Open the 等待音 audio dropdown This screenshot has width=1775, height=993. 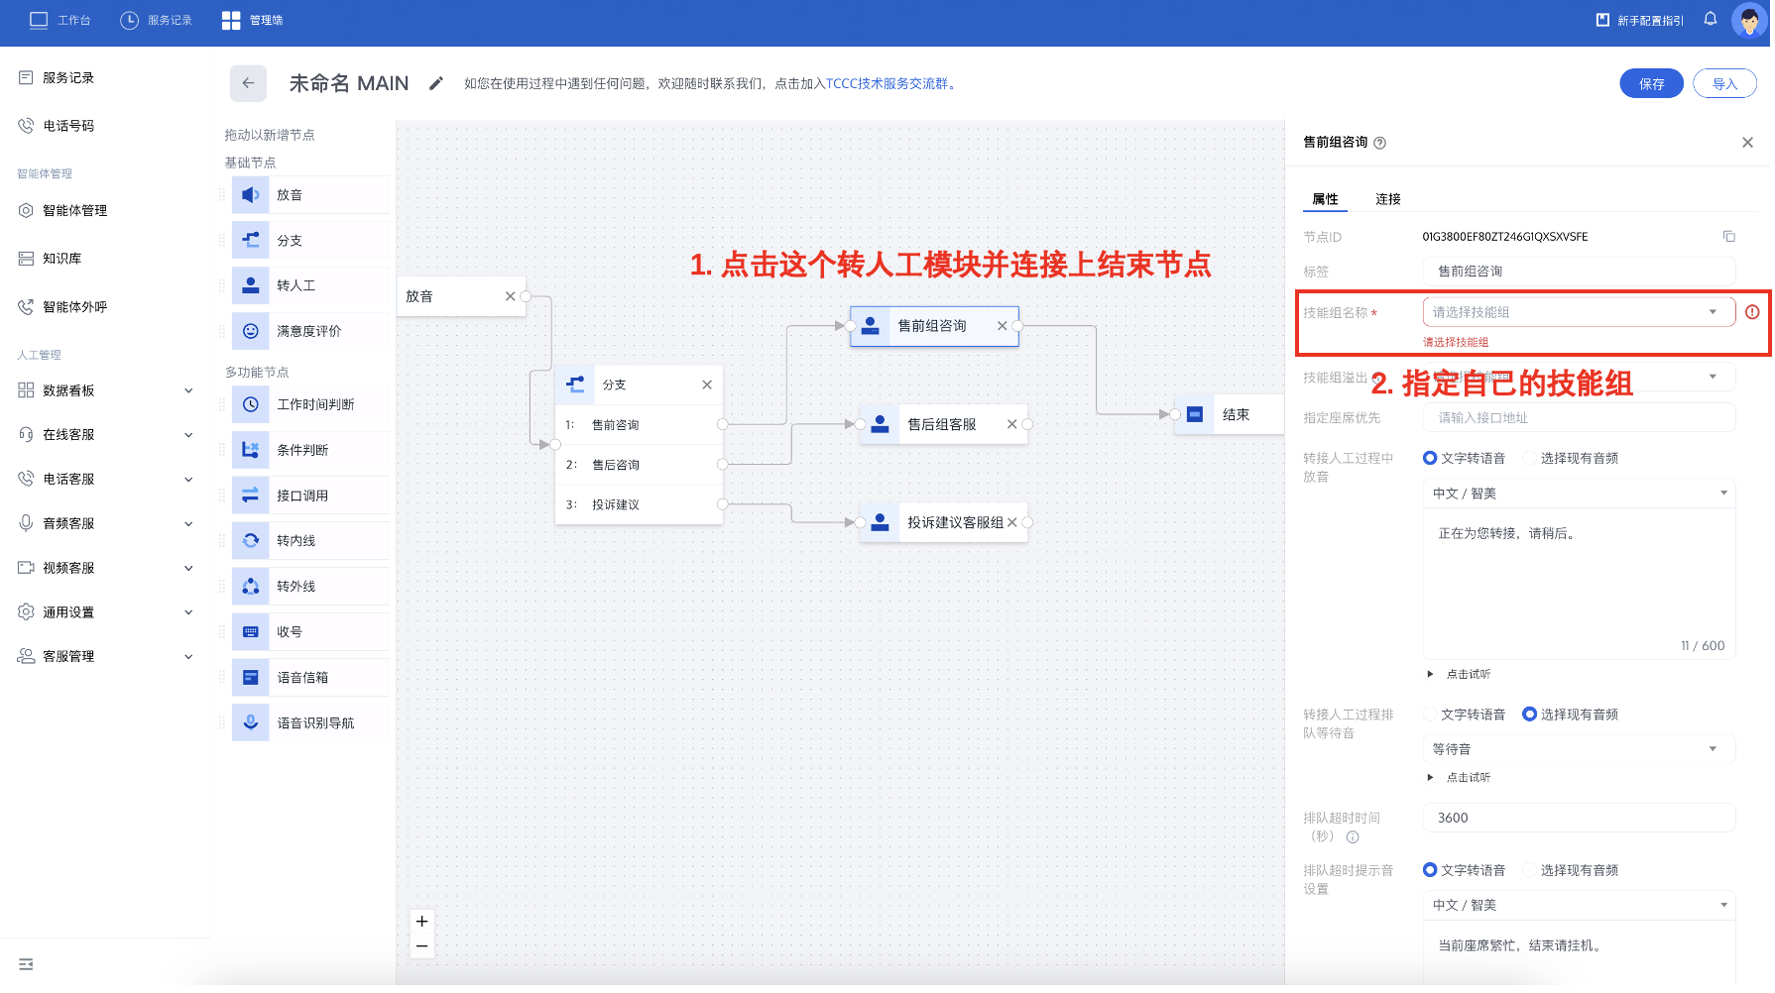[1577, 749]
